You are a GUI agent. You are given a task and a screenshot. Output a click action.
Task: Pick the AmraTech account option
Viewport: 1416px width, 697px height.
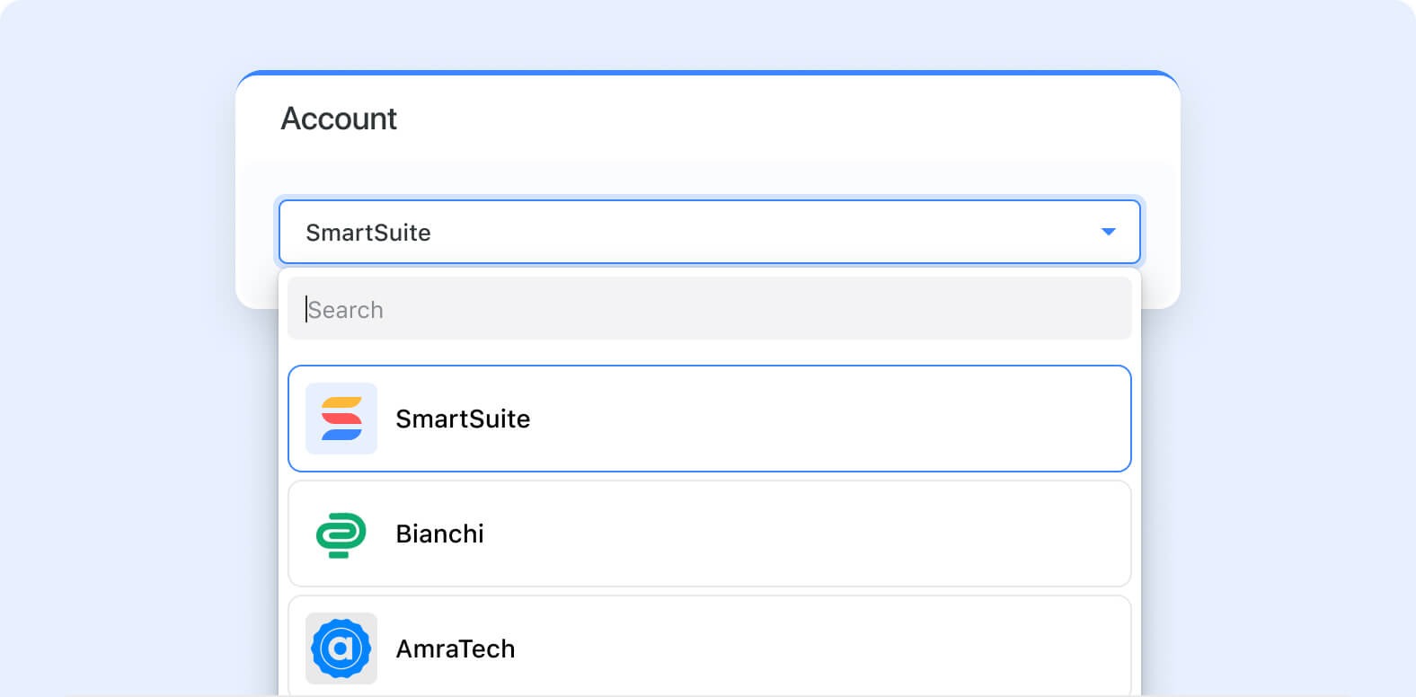[x=710, y=646]
